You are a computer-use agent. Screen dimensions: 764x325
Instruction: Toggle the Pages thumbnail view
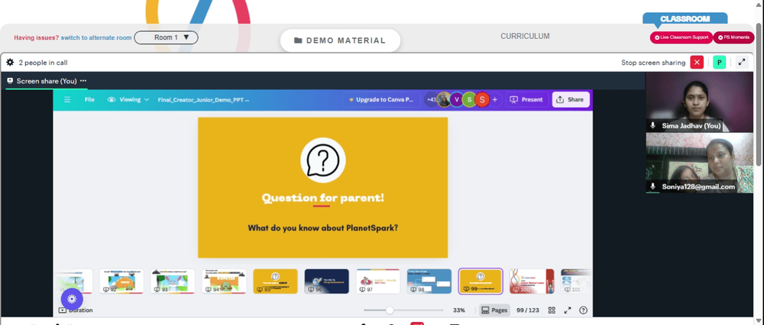(x=494, y=310)
